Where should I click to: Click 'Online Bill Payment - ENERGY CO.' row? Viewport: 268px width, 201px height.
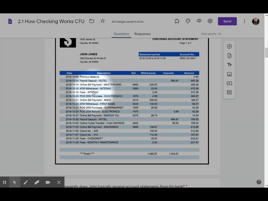pyautogui.click(x=129, y=116)
